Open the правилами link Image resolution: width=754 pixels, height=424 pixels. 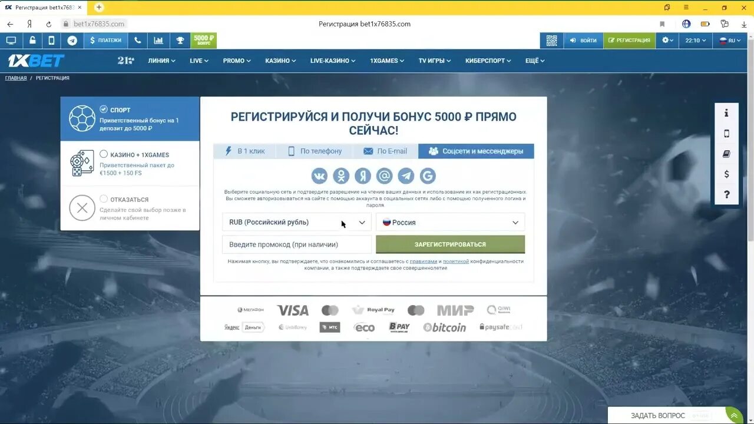[424, 261]
